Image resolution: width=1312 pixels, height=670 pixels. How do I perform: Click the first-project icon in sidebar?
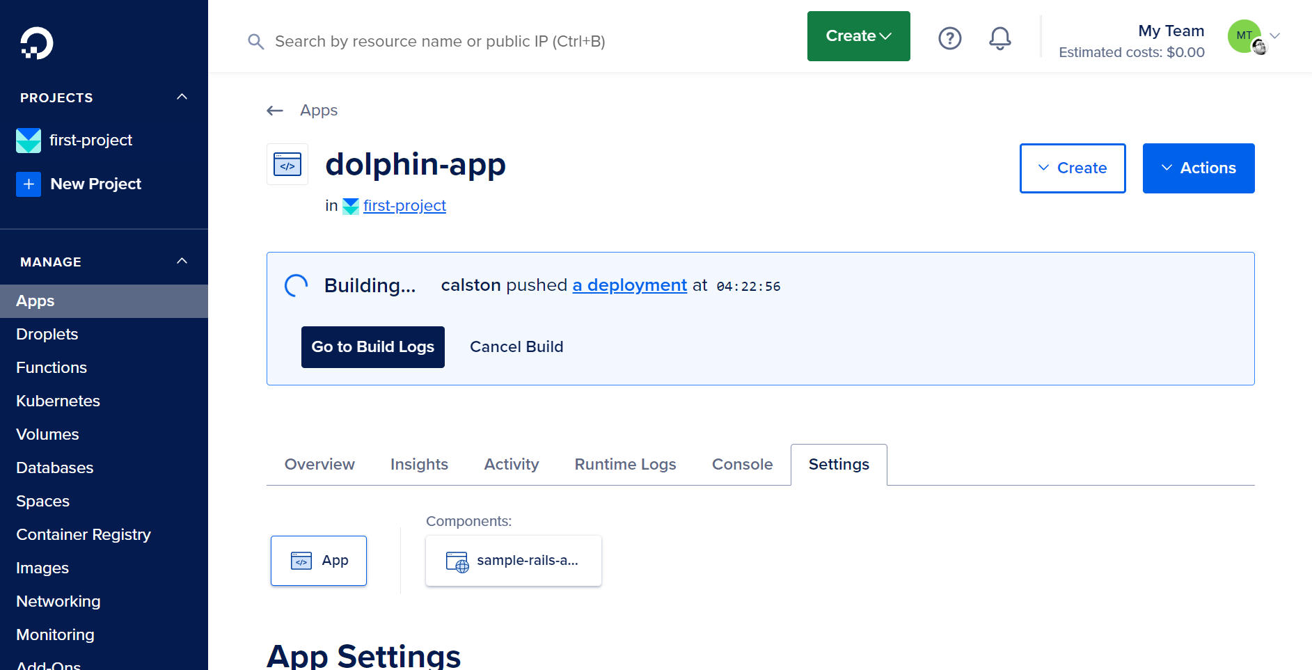point(29,141)
